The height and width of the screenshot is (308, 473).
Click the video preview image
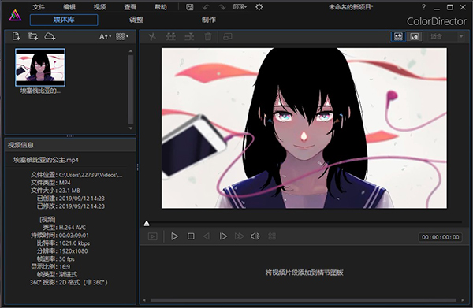[304, 128]
